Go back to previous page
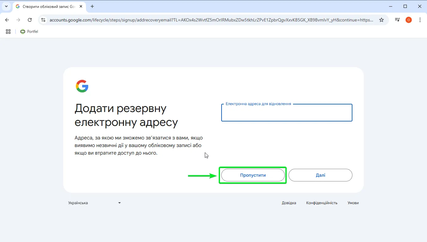The image size is (427, 242). [x=7, y=20]
